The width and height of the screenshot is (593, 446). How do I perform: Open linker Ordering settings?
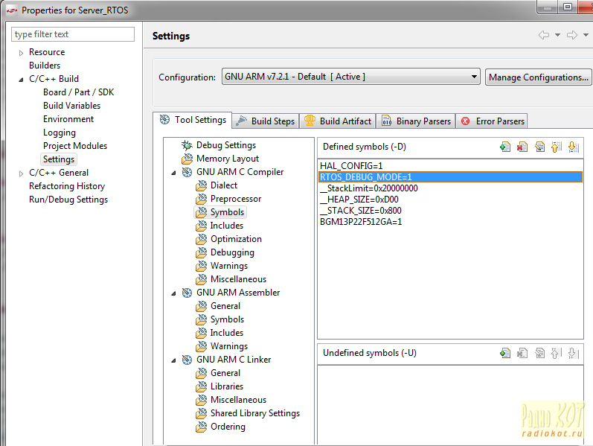pyautogui.click(x=228, y=427)
